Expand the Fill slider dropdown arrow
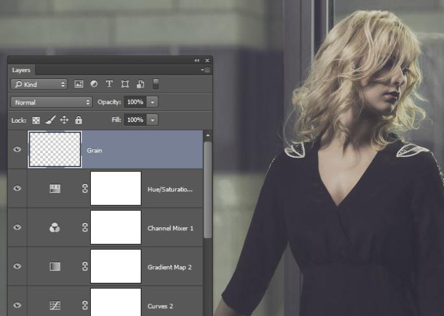 pyautogui.click(x=153, y=120)
